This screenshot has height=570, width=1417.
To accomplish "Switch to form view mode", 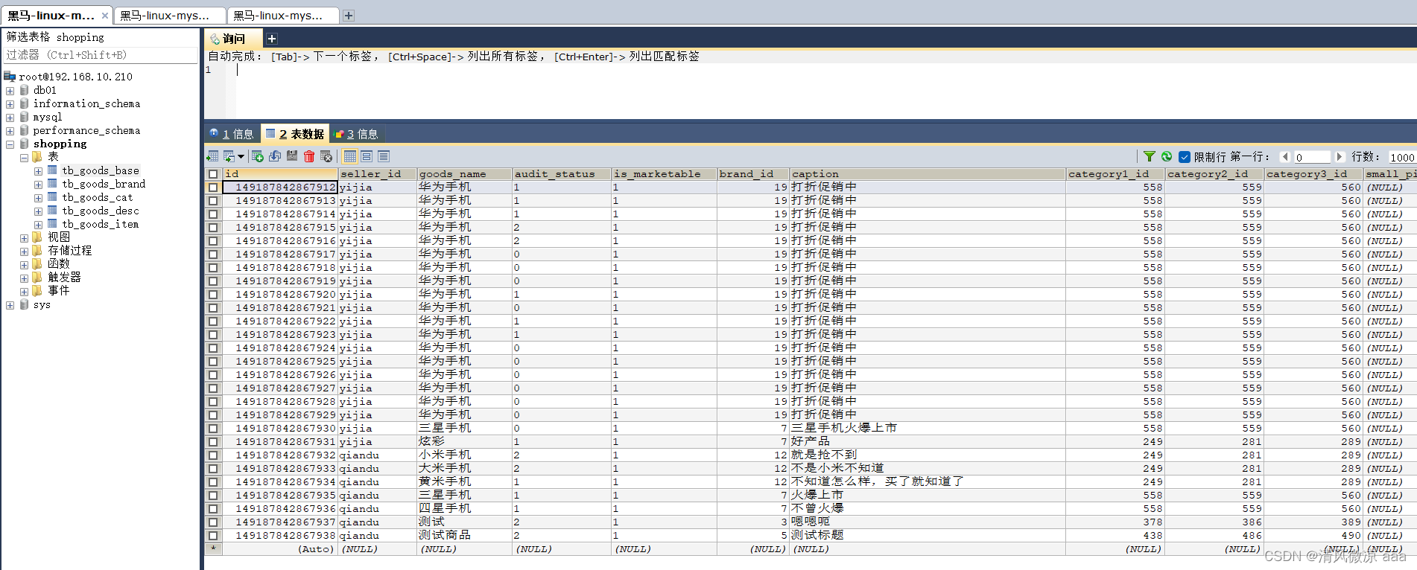I will pyautogui.click(x=367, y=156).
